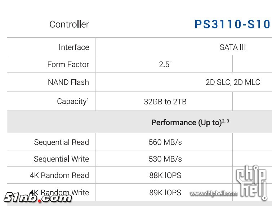The height and width of the screenshot is (206, 272).
Task: Click the Sequential Read row label
Action: tap(62, 142)
